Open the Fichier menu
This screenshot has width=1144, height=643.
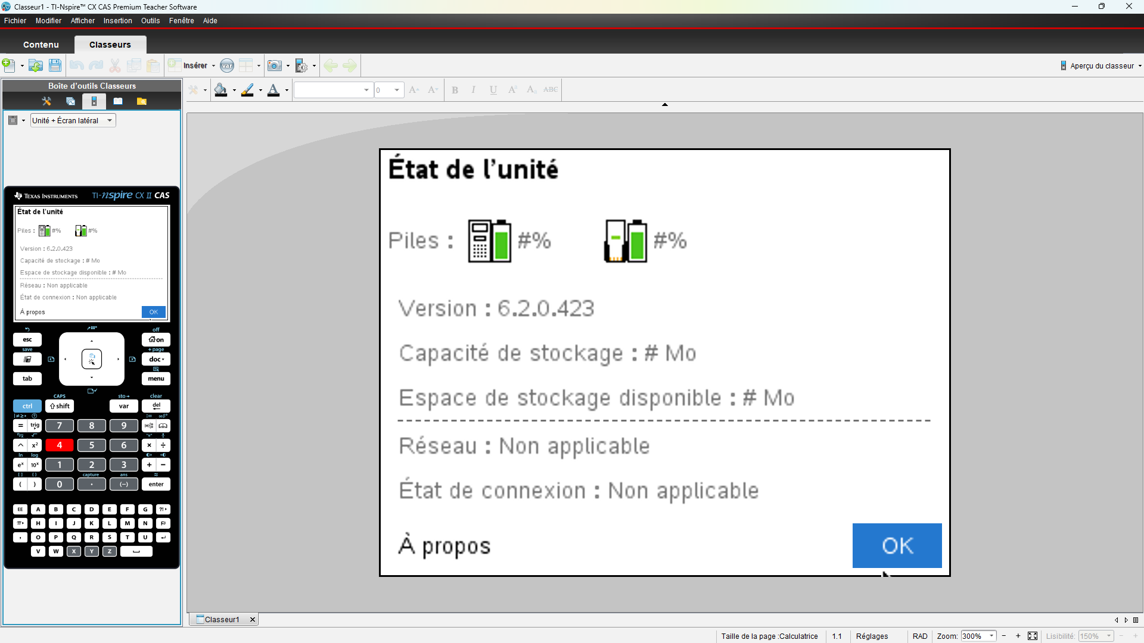(15, 21)
